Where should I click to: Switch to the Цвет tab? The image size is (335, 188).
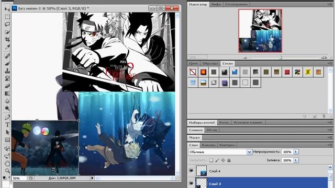pyautogui.click(x=193, y=64)
